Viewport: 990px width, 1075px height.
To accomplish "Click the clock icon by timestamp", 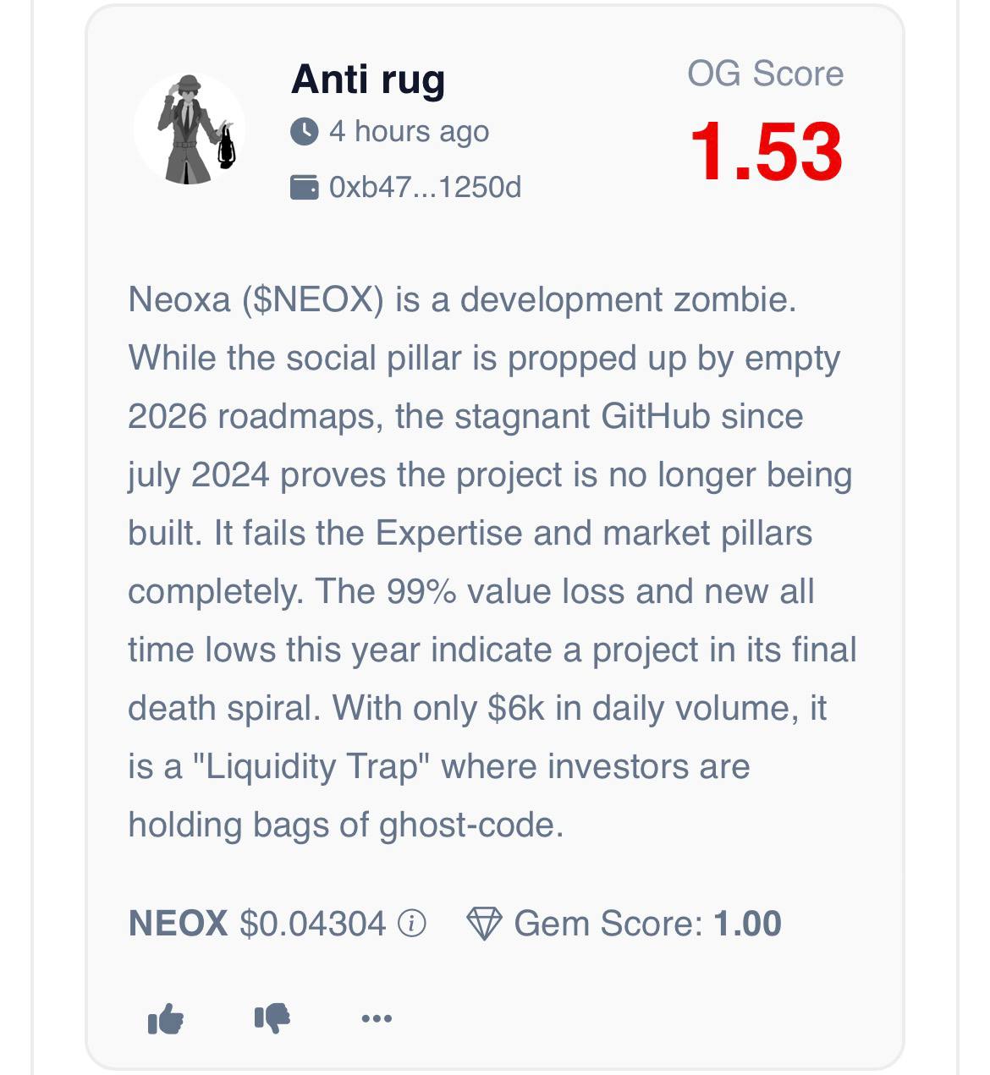I will click(304, 132).
